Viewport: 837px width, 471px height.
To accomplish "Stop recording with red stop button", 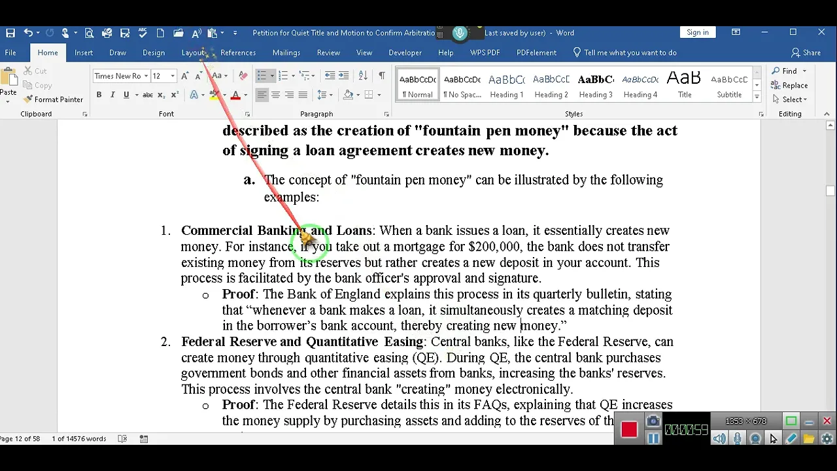I will pyautogui.click(x=629, y=429).
